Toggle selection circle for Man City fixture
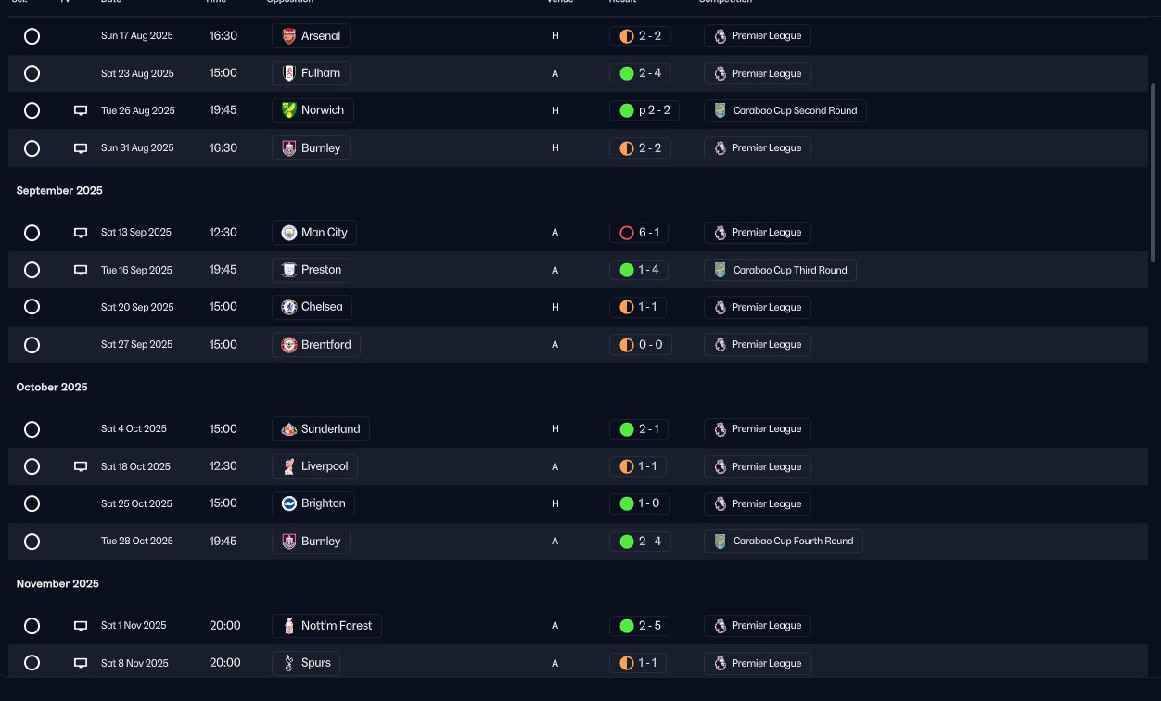The height and width of the screenshot is (701, 1161). (32, 233)
